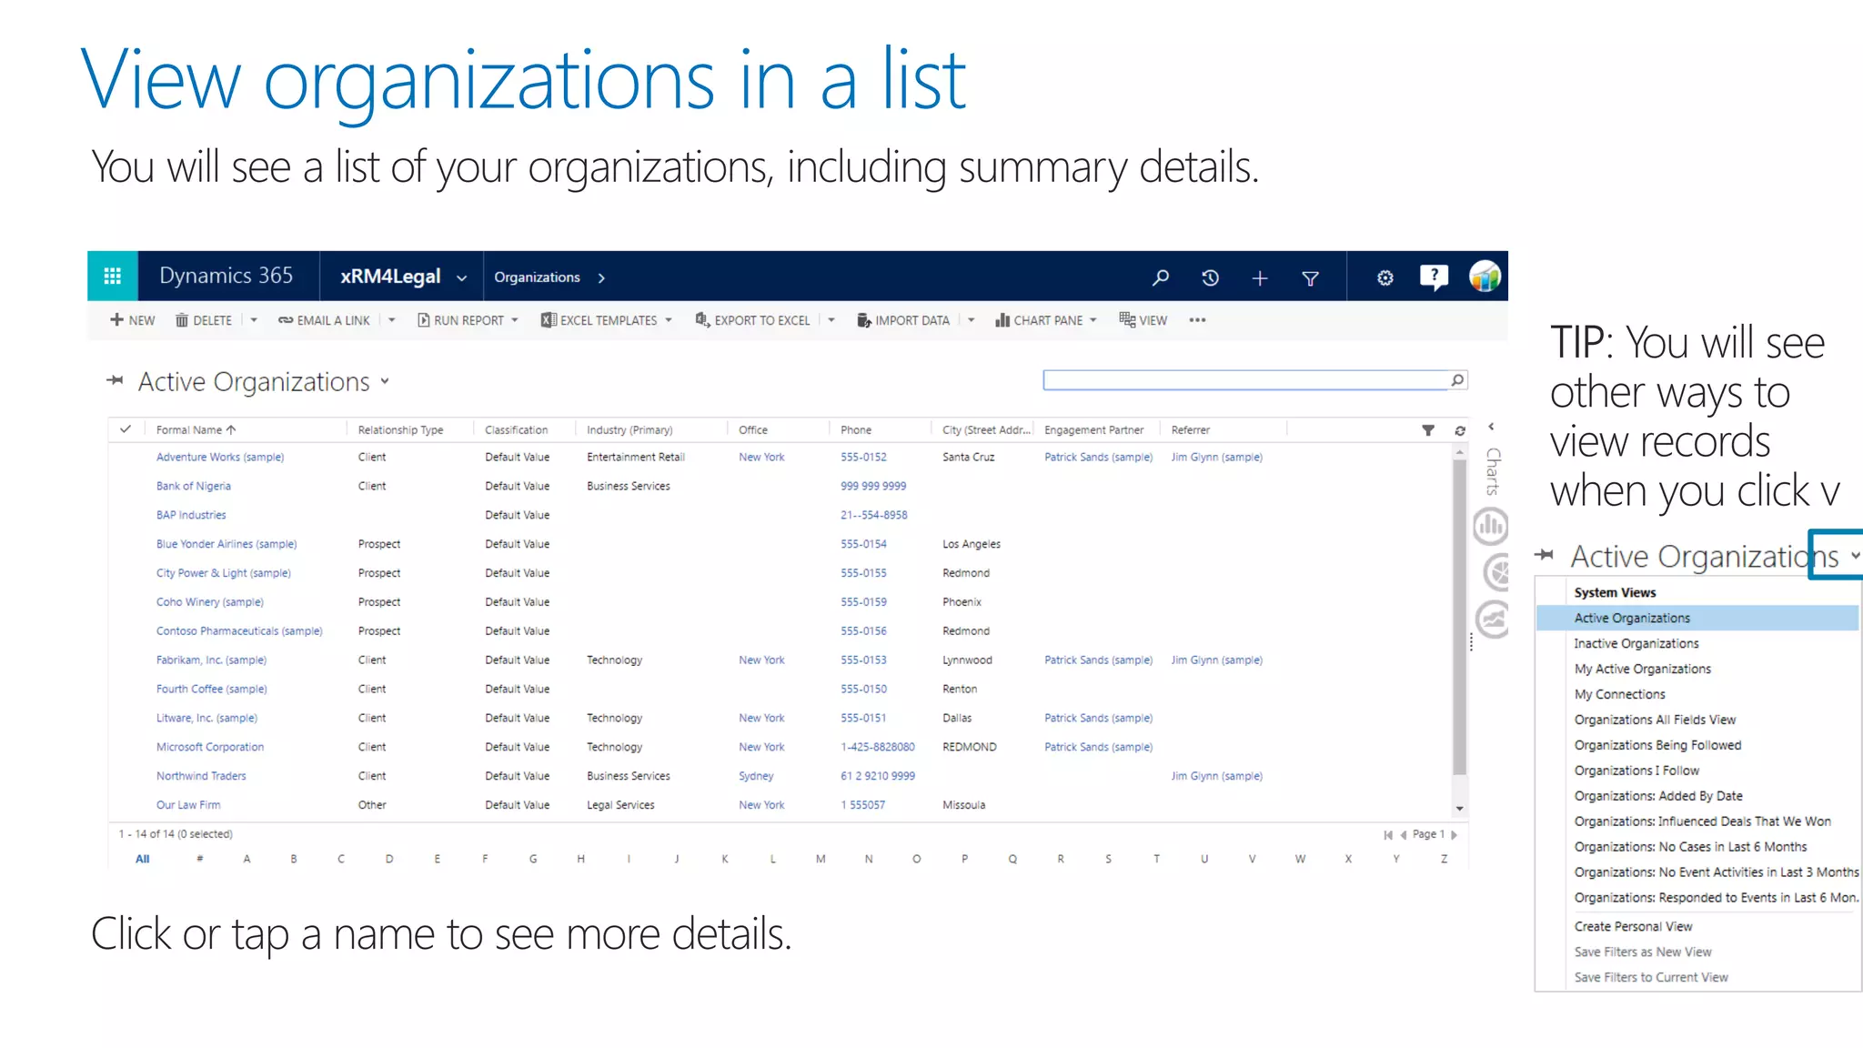Viewport: 1863px width, 1048px height.
Task: Open Microsoft Corporation record
Action: tap(210, 747)
